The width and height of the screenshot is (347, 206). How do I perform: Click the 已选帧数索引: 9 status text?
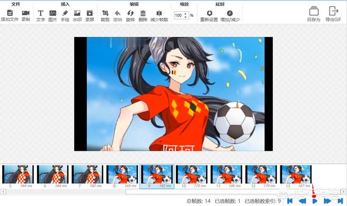click(x=262, y=201)
